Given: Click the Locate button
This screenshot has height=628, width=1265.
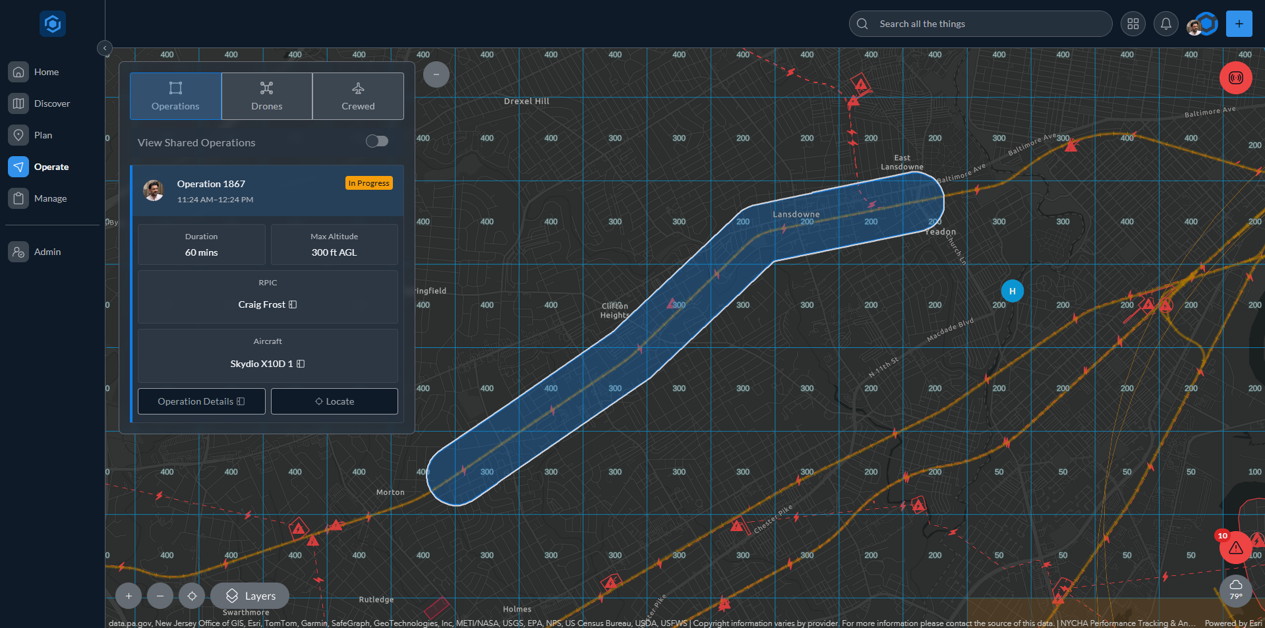Looking at the screenshot, I should point(334,401).
